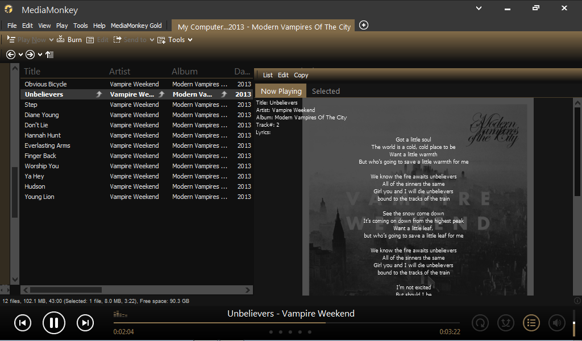Pause the current song
The width and height of the screenshot is (582, 341).
coord(54,323)
